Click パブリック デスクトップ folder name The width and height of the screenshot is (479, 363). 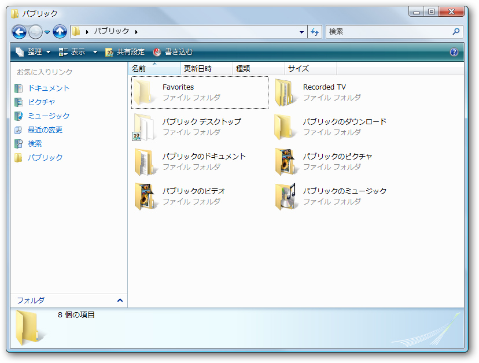[202, 121]
